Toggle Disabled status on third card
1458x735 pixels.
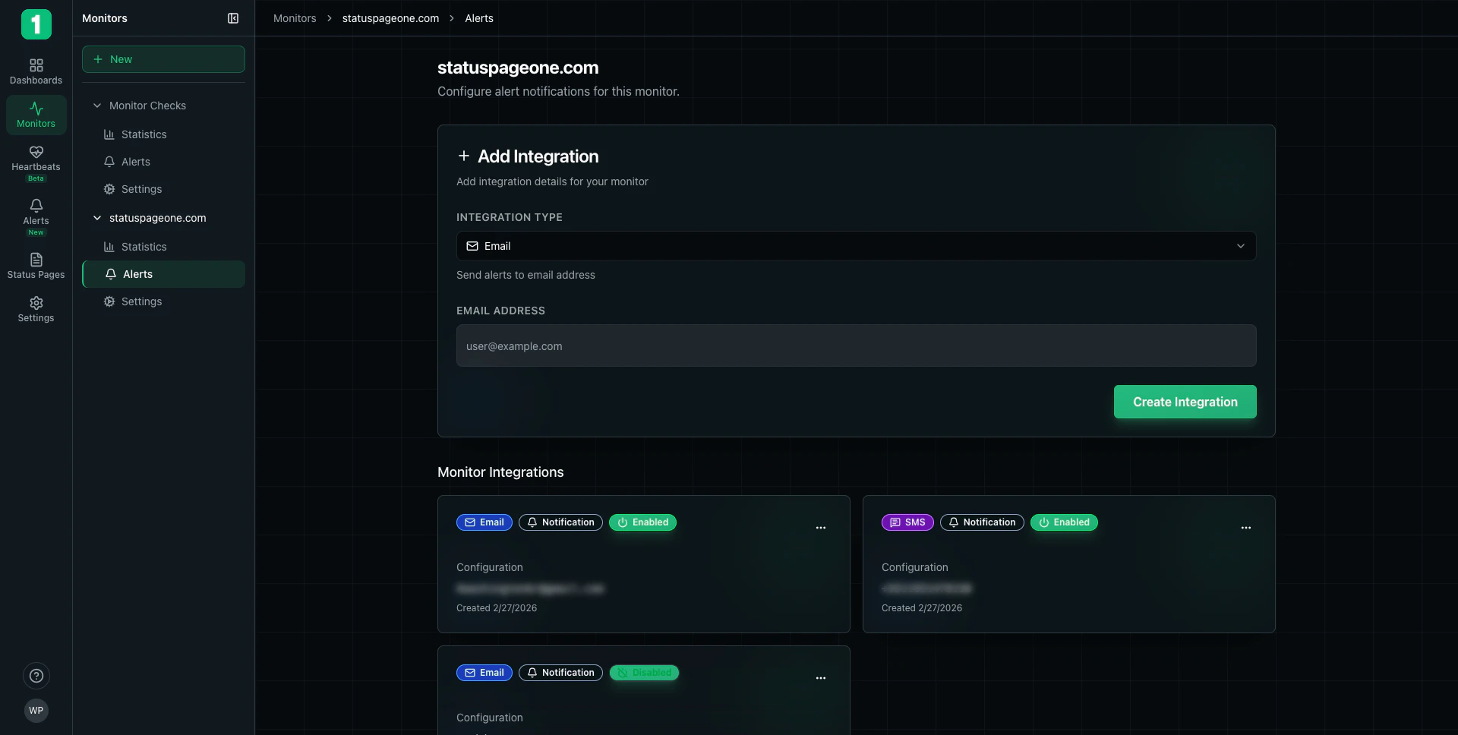click(644, 673)
